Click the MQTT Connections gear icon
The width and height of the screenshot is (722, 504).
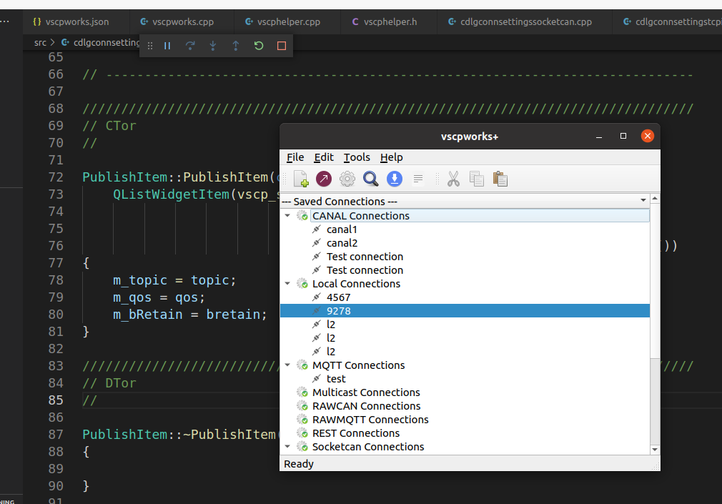pos(302,365)
